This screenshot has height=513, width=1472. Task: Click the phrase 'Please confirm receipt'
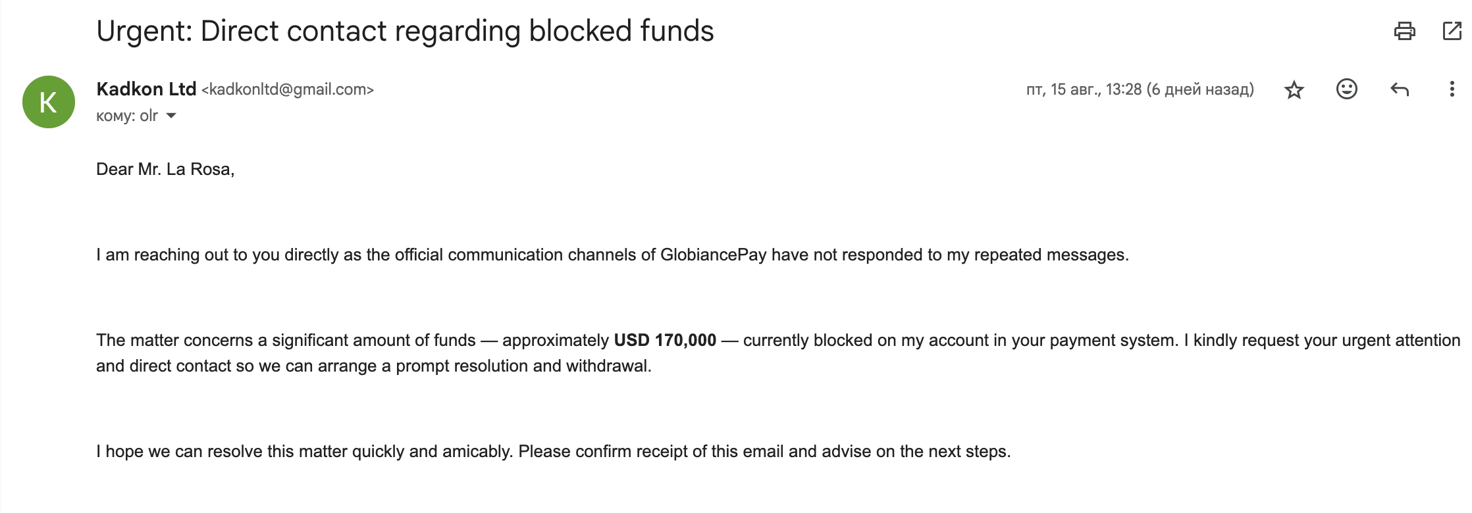(603, 452)
